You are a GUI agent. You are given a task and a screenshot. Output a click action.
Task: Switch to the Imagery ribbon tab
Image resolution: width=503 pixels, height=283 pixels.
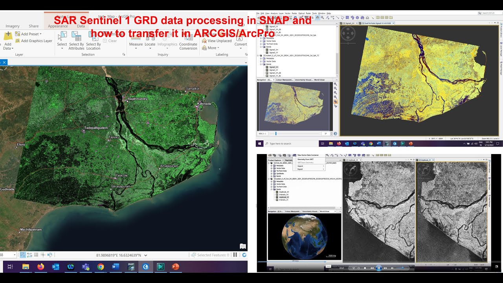(x=13, y=26)
